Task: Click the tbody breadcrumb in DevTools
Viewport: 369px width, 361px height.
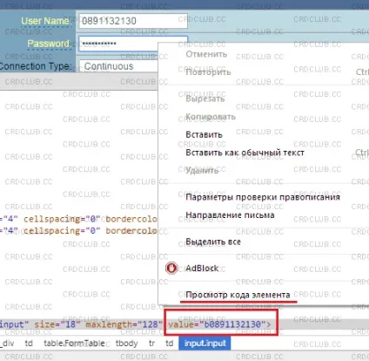Action: click(126, 344)
